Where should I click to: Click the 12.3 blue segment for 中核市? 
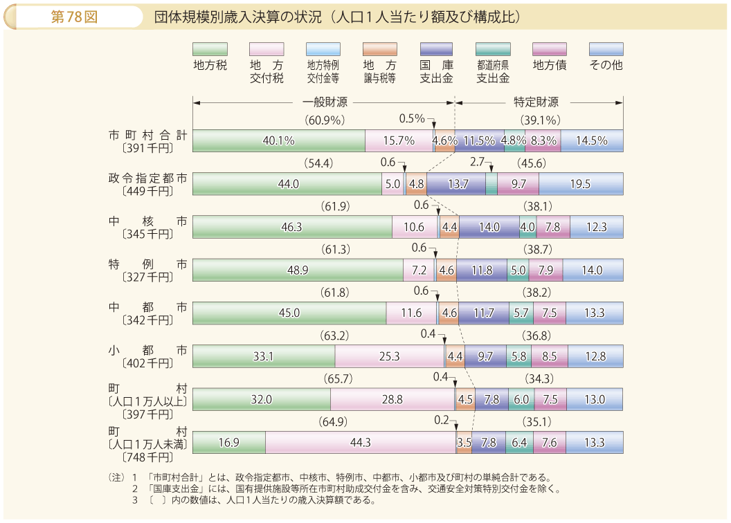tap(597, 227)
